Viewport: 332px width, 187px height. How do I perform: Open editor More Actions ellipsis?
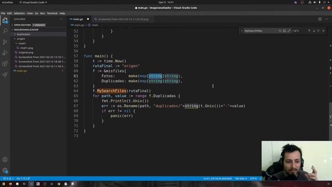pyautogui.click(x=326, y=19)
